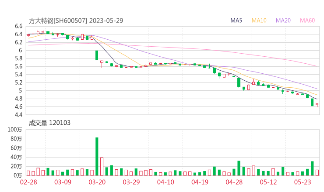Click the 0万 volume axis label
Viewport: 324px width, 192px height.
[x=18, y=175]
